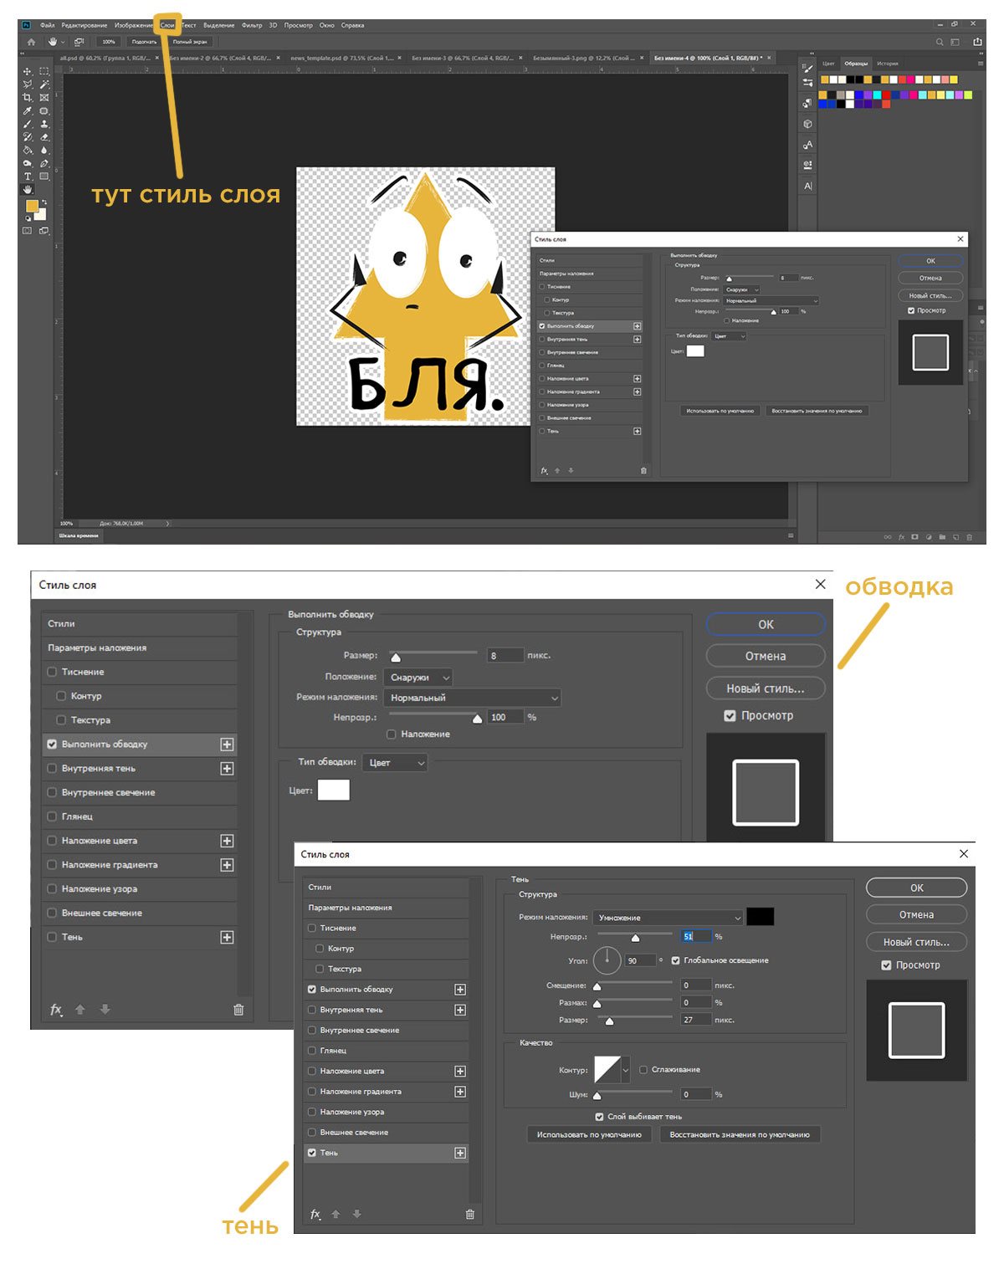Viewport: 1004px width, 1264px height.
Task: Open the Файл menu
Action: pyautogui.click(x=47, y=25)
